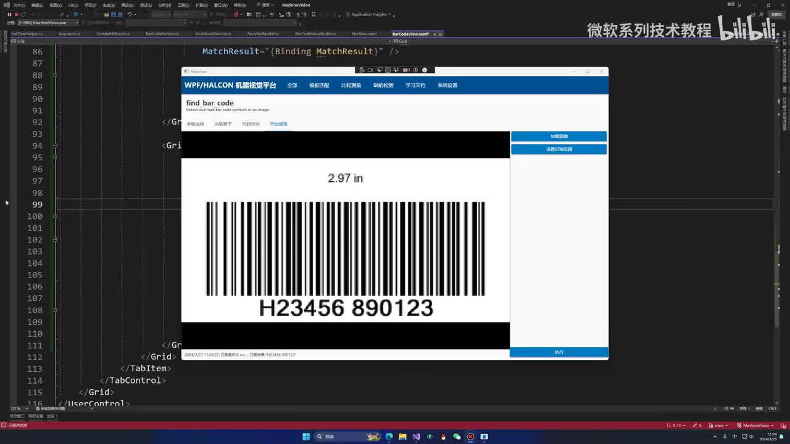This screenshot has height=444, width=790.
Task: Select 比较测量 in MainView navigation bar
Action: (351, 85)
